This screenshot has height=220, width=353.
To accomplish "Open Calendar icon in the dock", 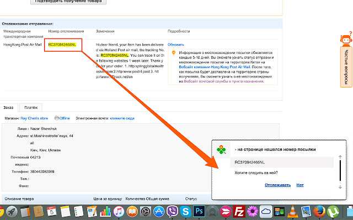I will click(x=52, y=211).
